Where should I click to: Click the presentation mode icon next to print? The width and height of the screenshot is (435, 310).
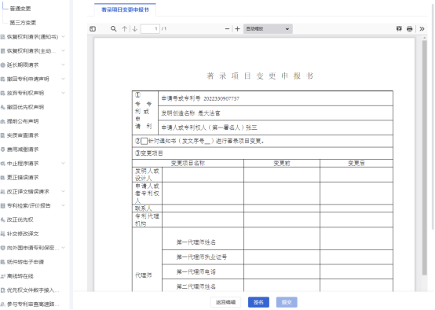click(x=399, y=29)
